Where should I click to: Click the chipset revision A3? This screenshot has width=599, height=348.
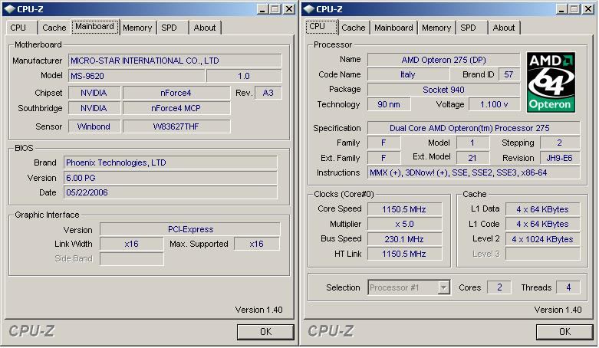click(x=268, y=93)
